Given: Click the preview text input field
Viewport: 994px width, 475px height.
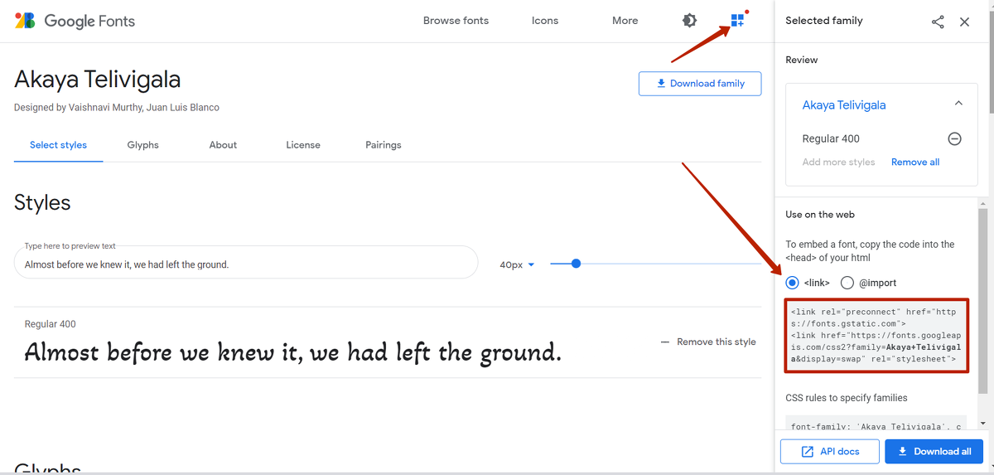Looking at the screenshot, I should (245, 264).
